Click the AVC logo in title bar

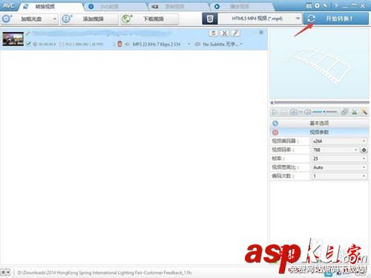tap(8, 6)
